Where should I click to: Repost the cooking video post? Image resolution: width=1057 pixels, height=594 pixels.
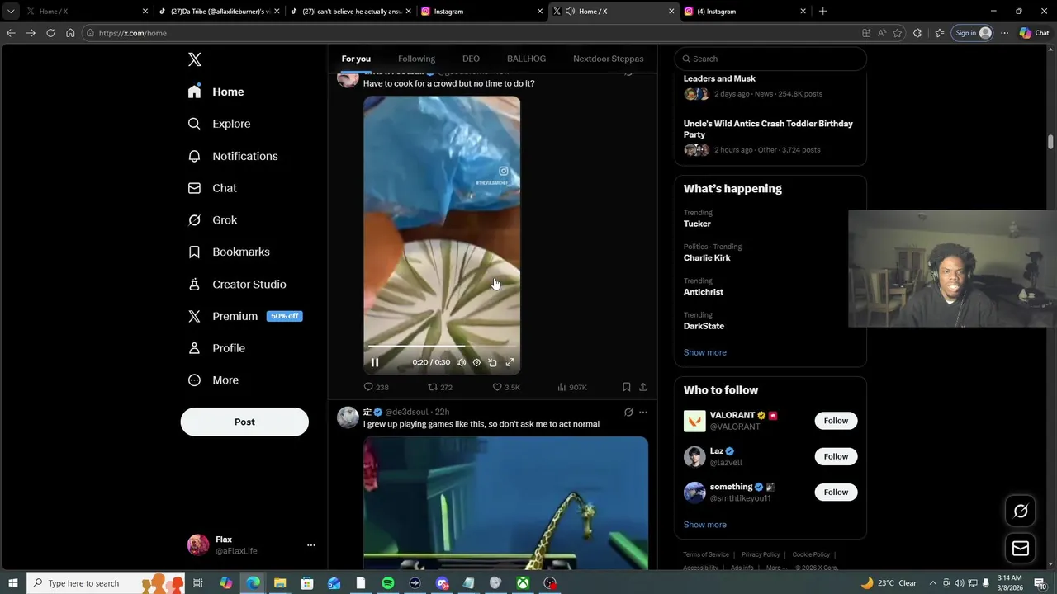439,387
